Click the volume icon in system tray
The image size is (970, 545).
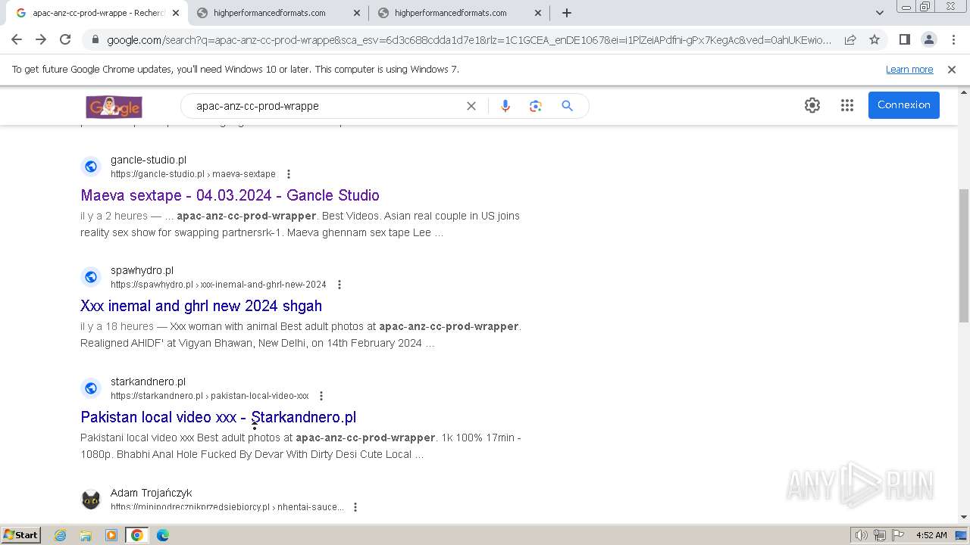(x=861, y=535)
